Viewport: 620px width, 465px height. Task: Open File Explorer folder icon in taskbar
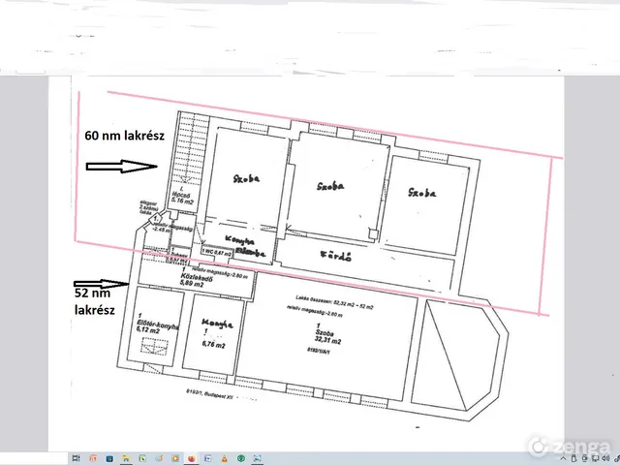(x=128, y=456)
